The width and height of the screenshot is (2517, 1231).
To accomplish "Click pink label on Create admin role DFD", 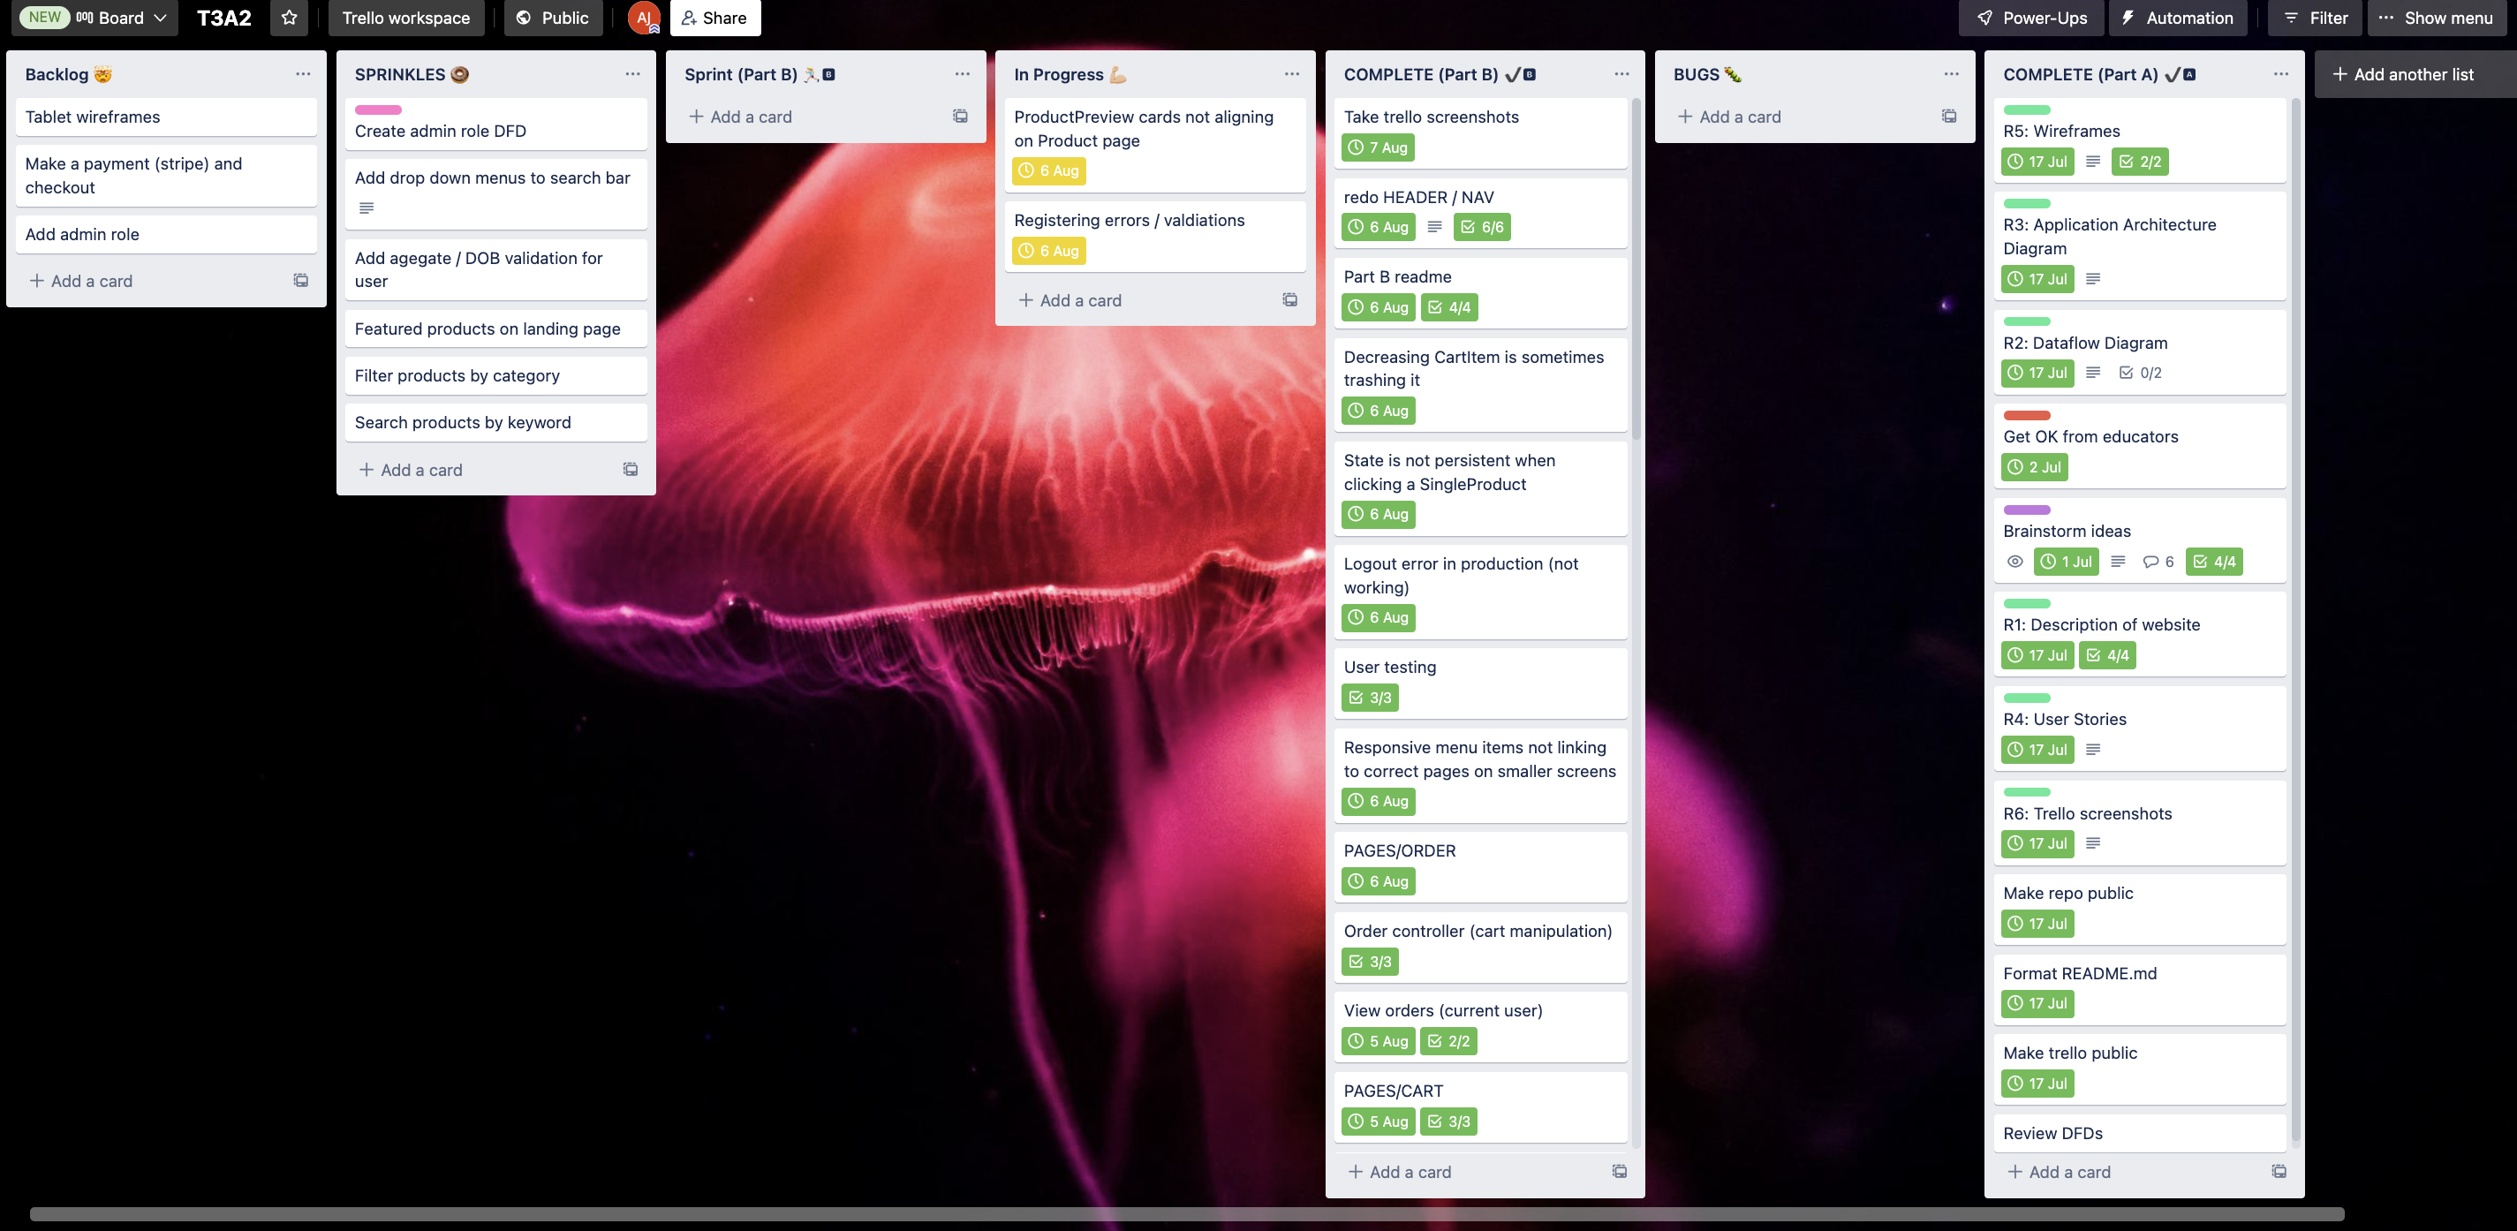I will pos(378,110).
